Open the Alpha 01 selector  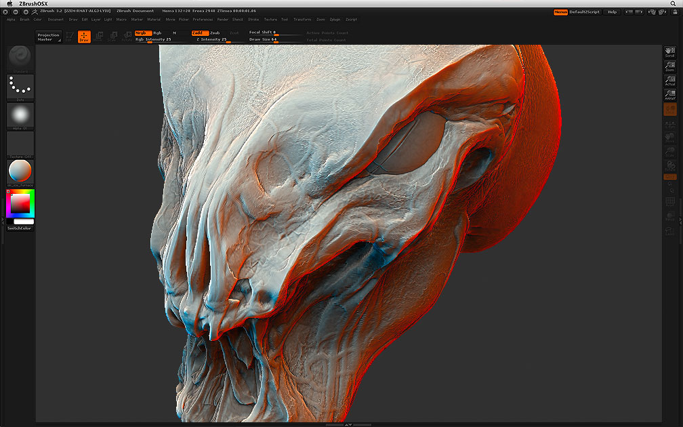[20, 116]
